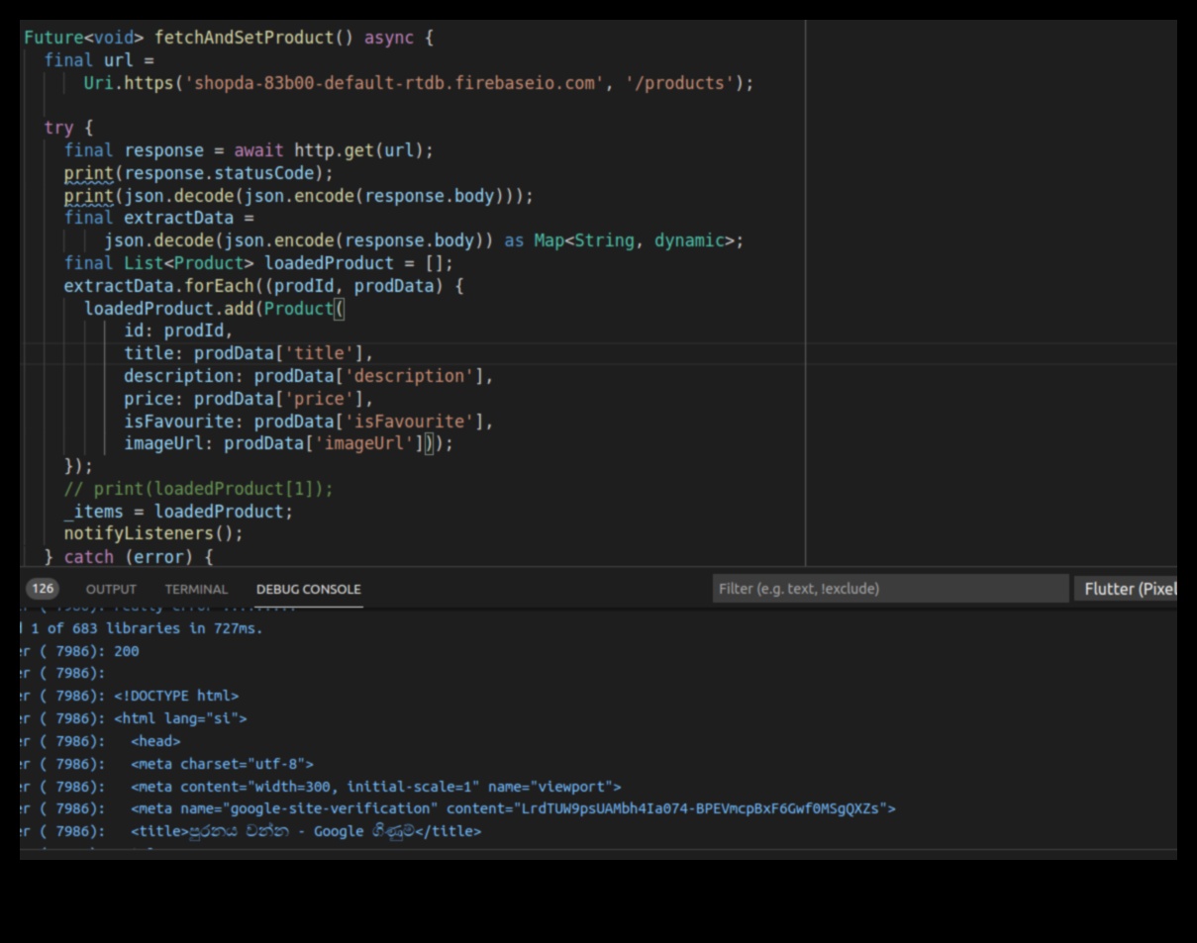Click the extractData.forEach statement
1197x943 pixels.
coord(262,286)
